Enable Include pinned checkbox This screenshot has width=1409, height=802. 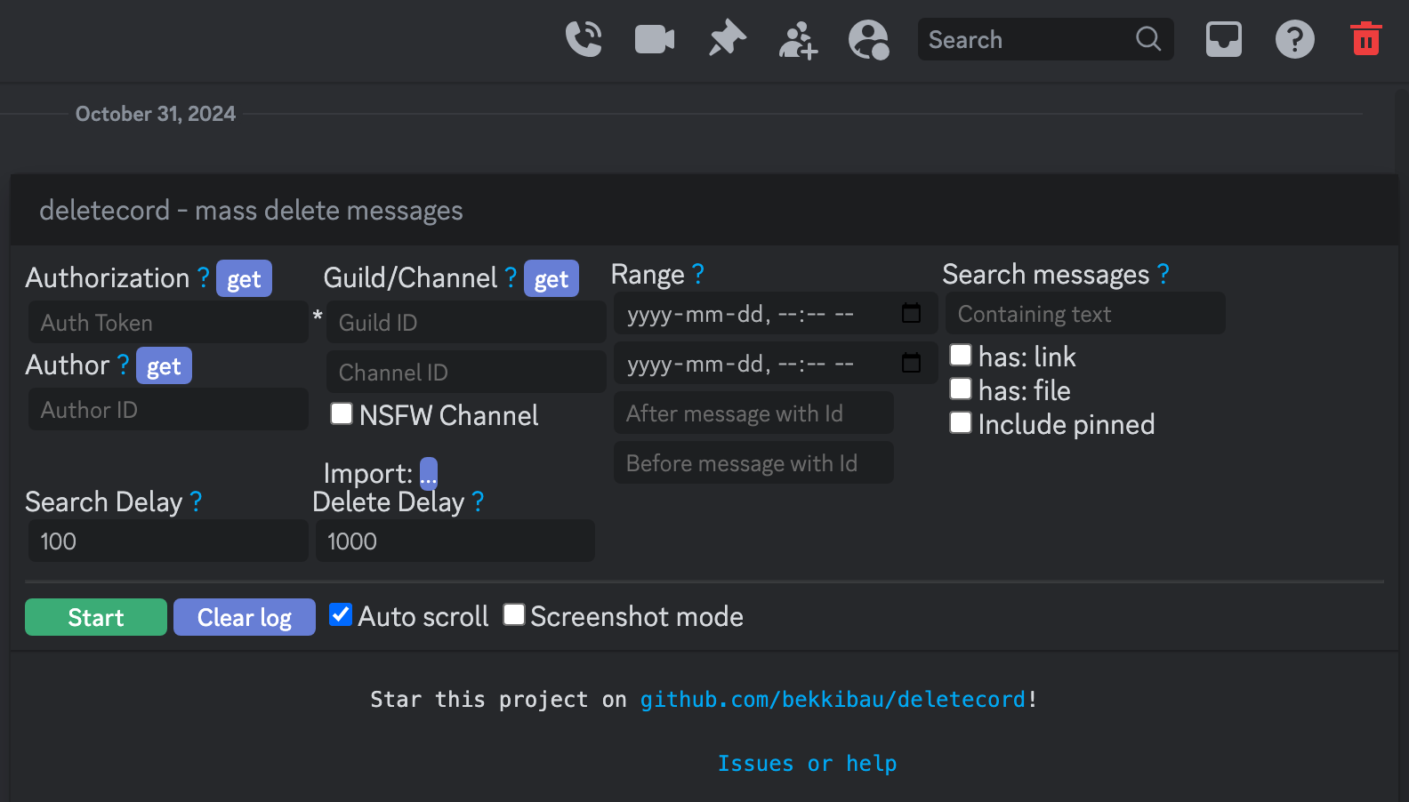(961, 422)
